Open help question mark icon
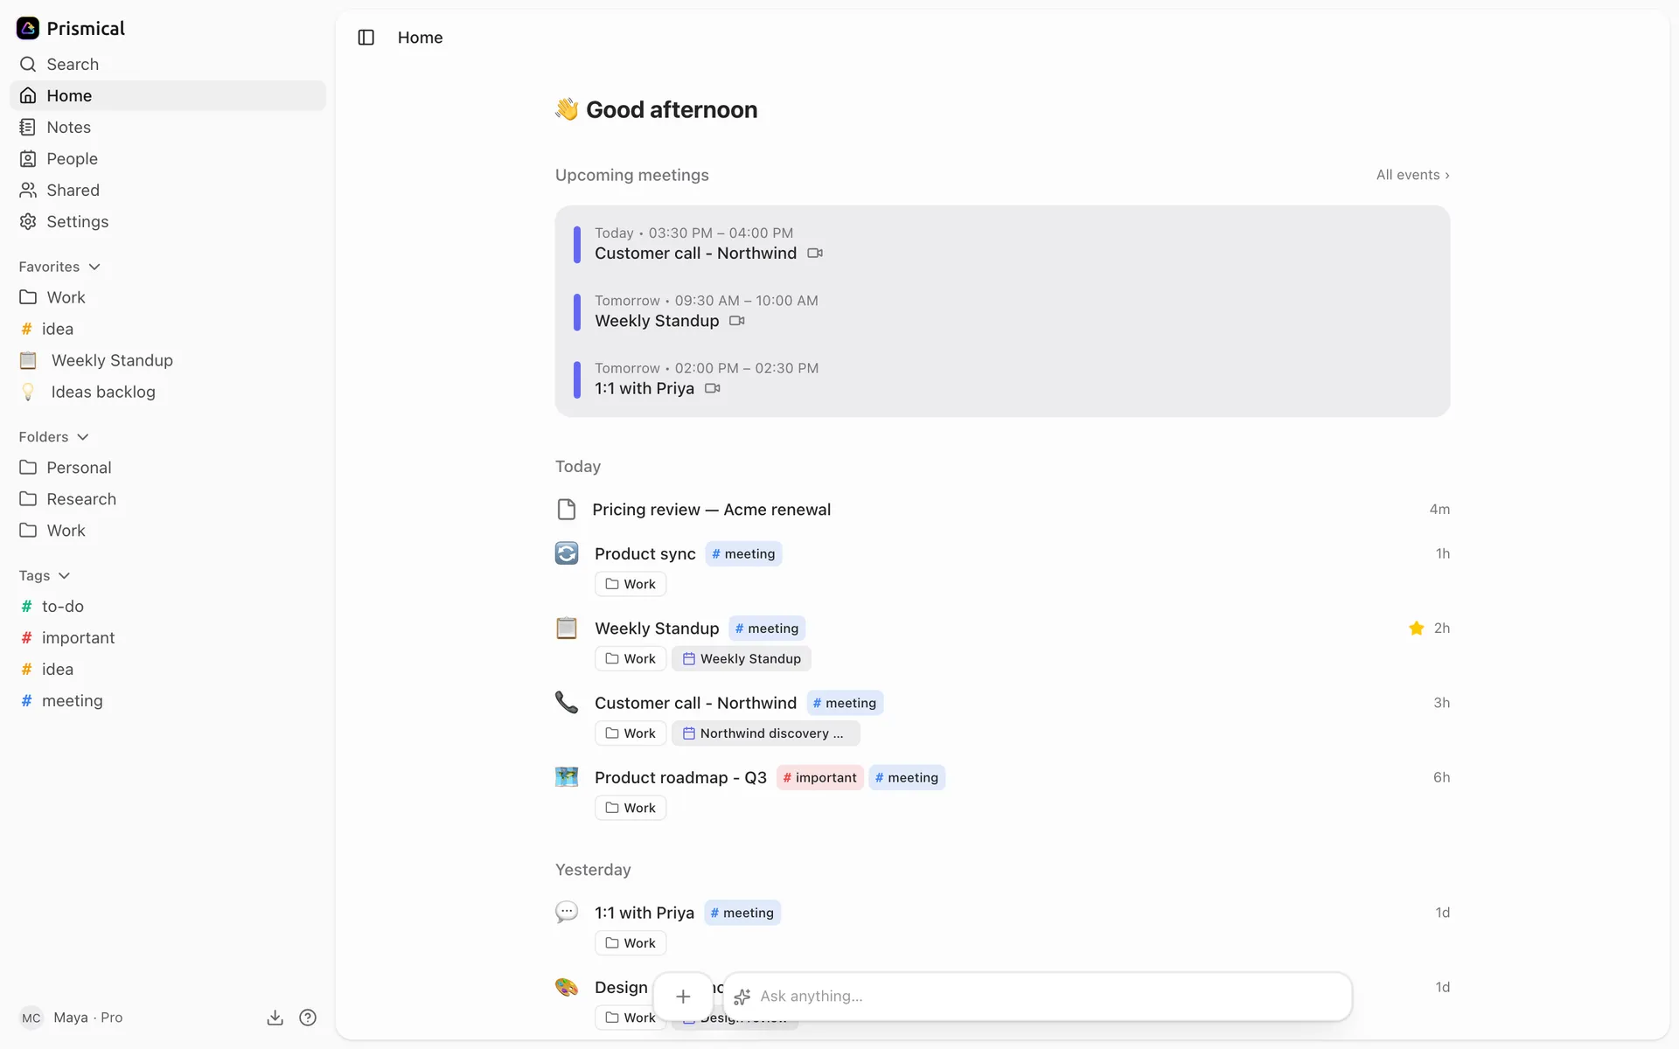Viewport: 1679px width, 1049px height. pyautogui.click(x=308, y=1018)
